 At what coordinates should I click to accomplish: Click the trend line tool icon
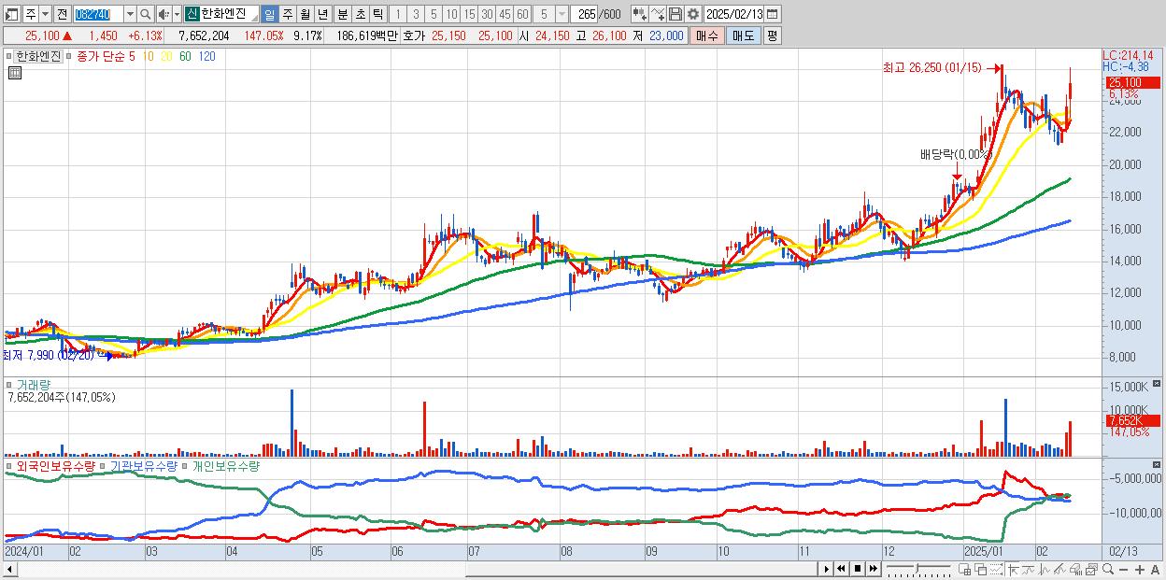click(1028, 569)
